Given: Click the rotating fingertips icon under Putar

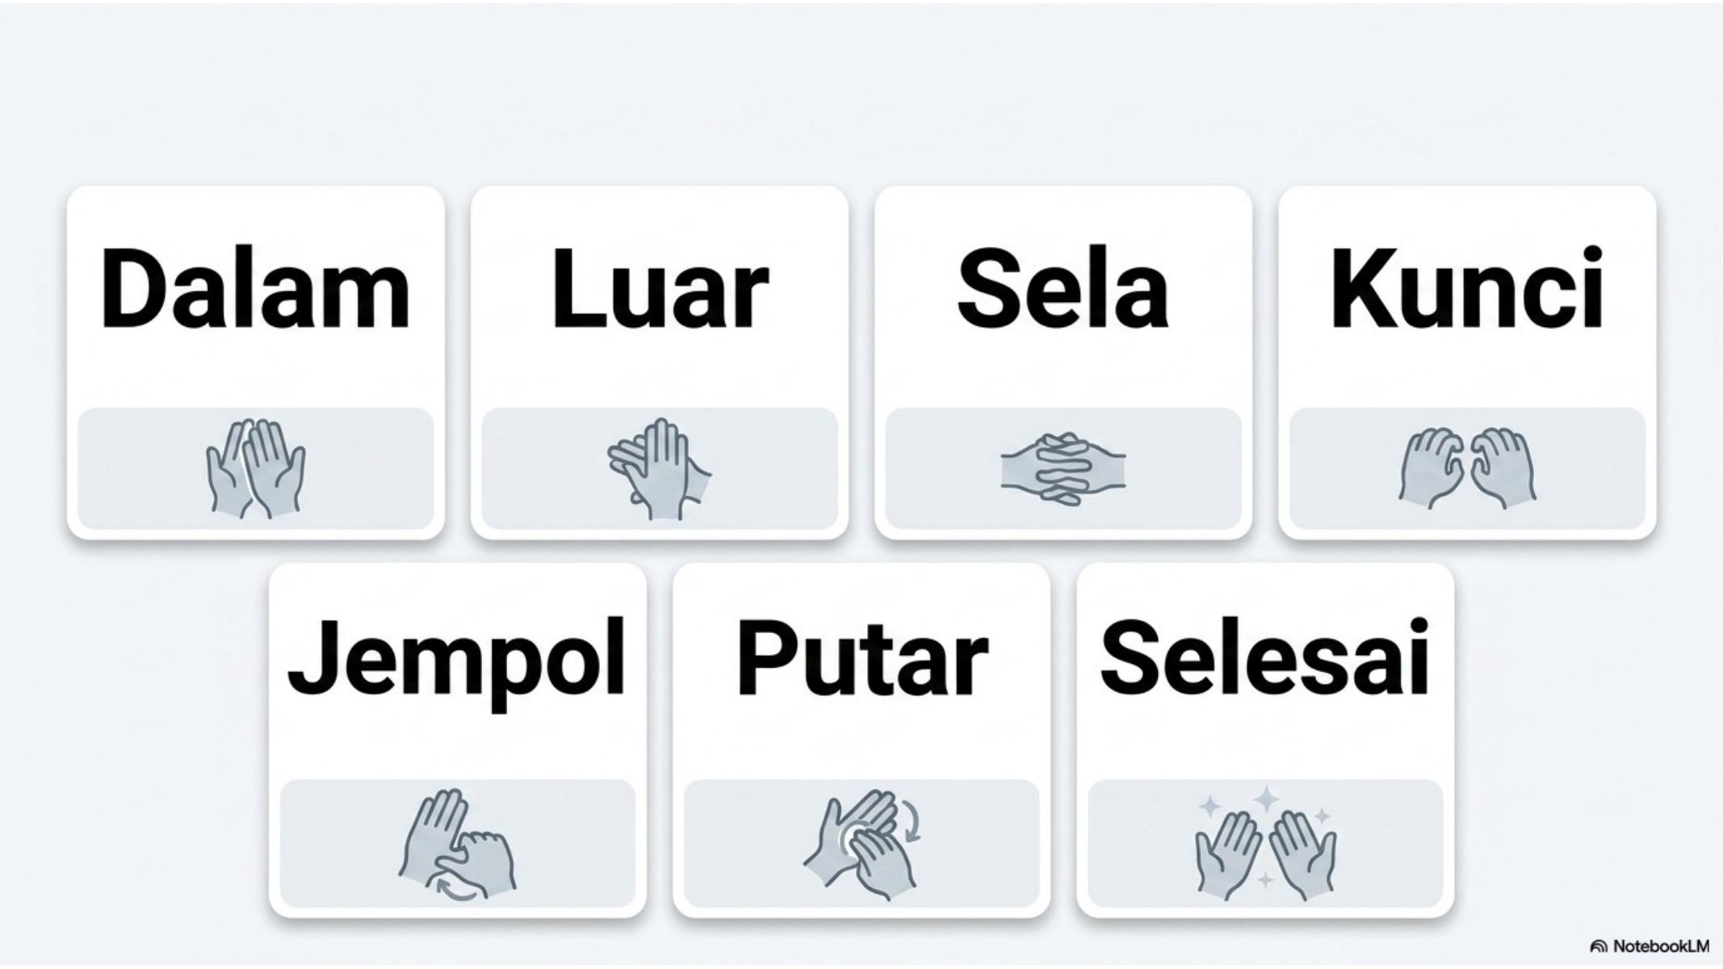Looking at the screenshot, I should 862,845.
